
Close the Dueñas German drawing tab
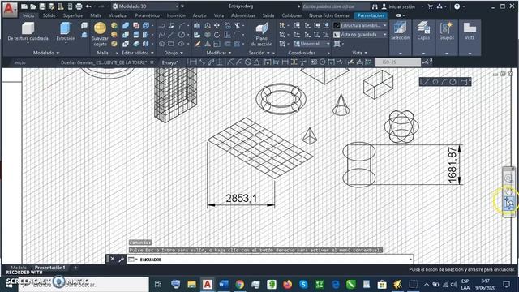(x=152, y=62)
